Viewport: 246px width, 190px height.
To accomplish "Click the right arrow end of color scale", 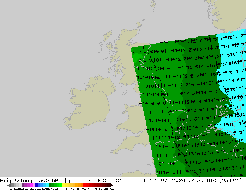I will [112, 185].
